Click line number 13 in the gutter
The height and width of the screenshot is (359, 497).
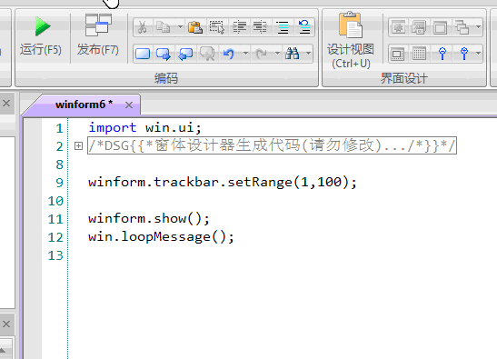tap(55, 255)
